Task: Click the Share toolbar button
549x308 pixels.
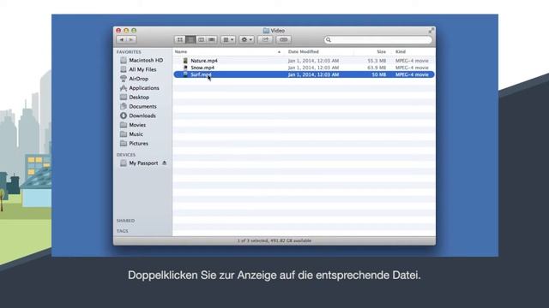Action: pos(265,40)
